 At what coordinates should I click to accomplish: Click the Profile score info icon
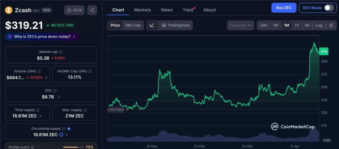32,147
